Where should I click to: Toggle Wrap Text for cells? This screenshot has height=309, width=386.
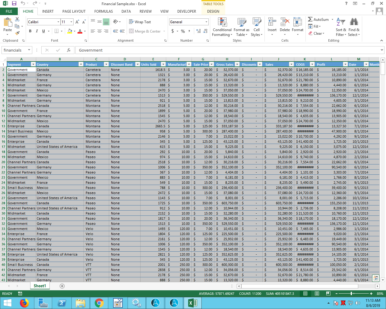(140, 22)
